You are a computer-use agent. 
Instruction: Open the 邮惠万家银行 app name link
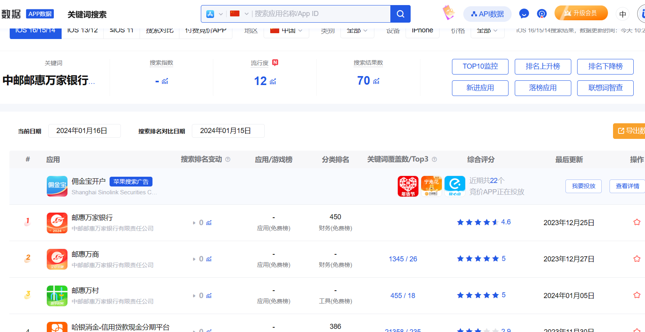(92, 218)
